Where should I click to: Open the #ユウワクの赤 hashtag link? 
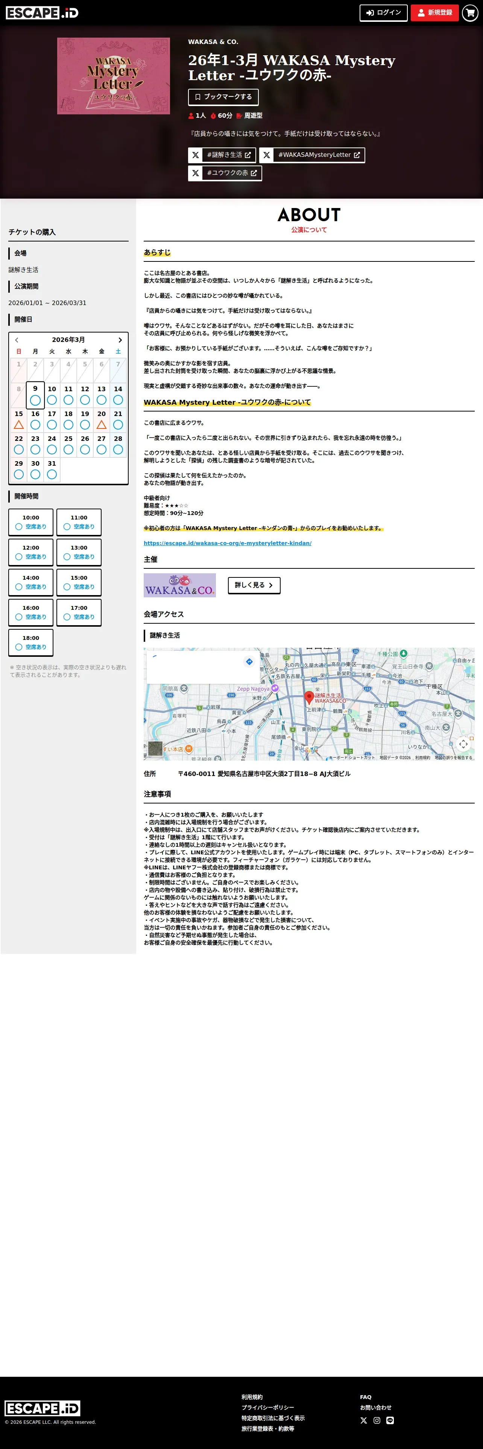pyautogui.click(x=225, y=173)
